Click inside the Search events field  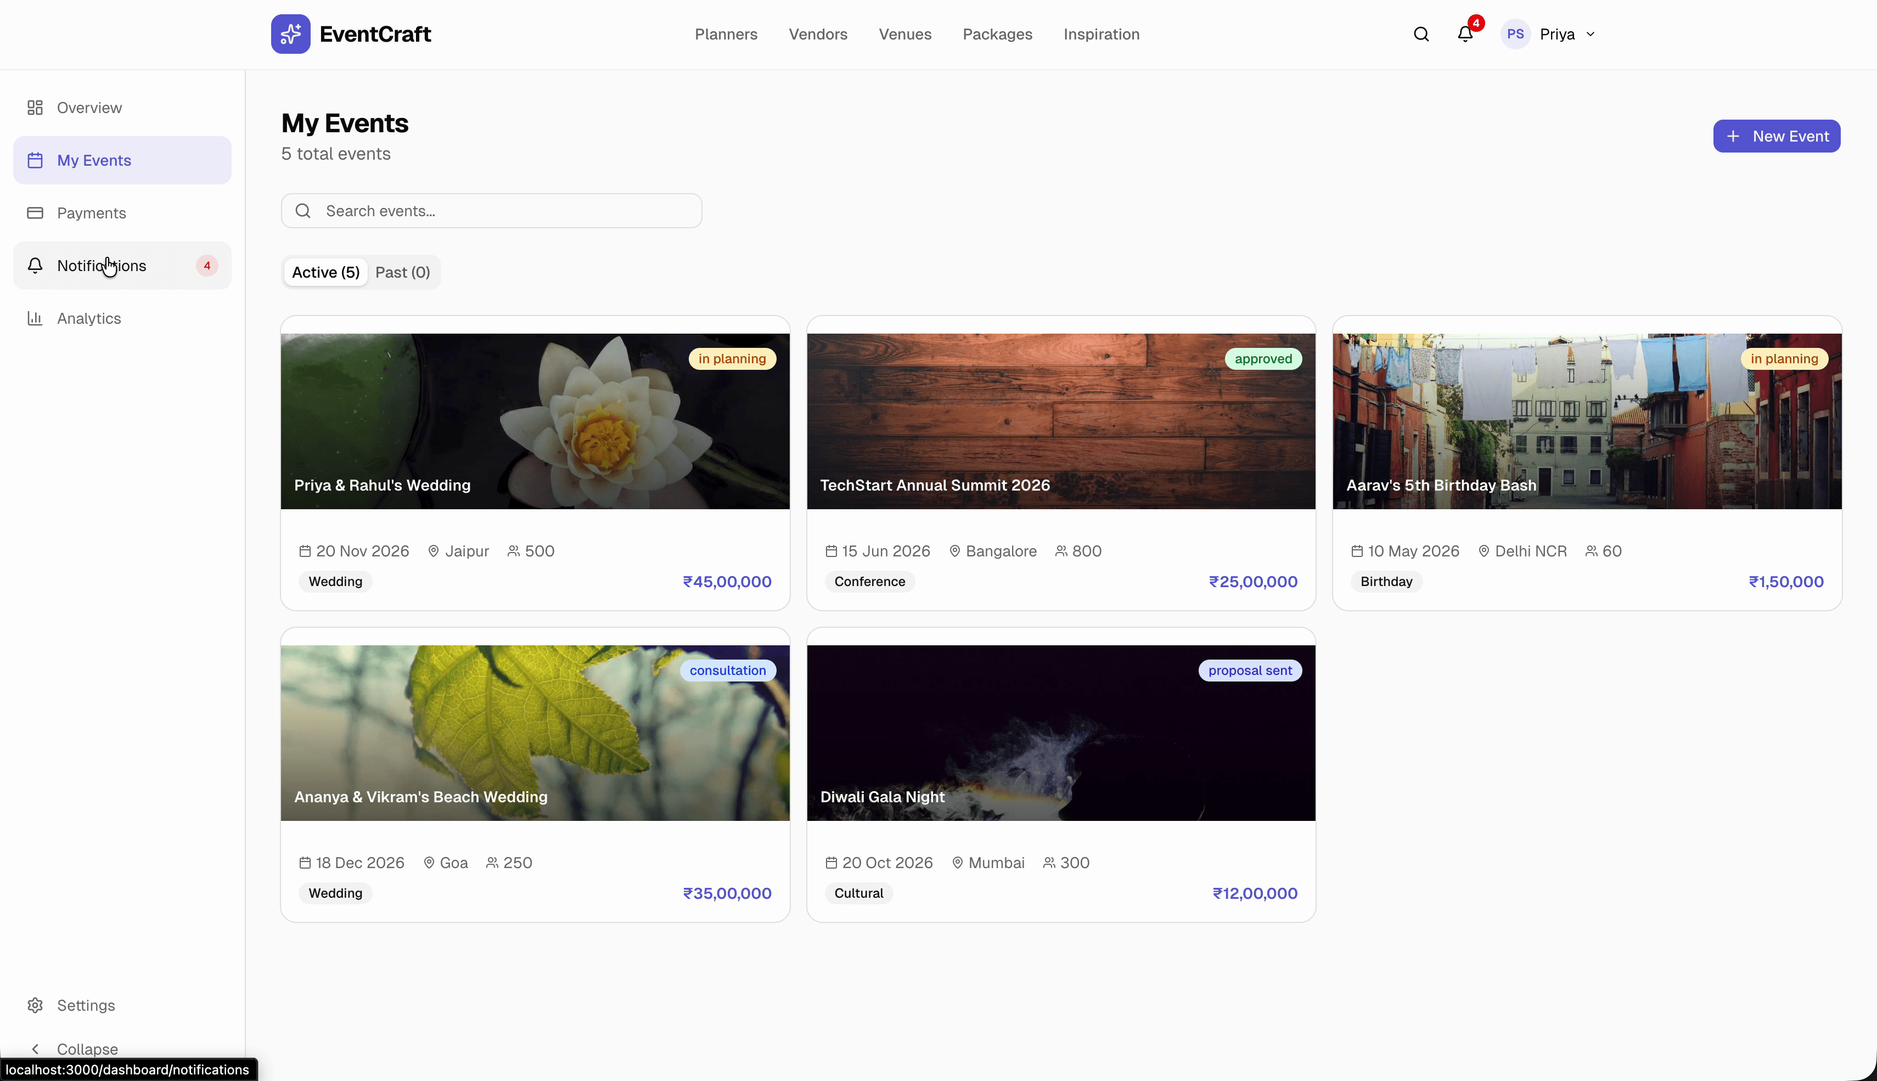pyautogui.click(x=491, y=210)
